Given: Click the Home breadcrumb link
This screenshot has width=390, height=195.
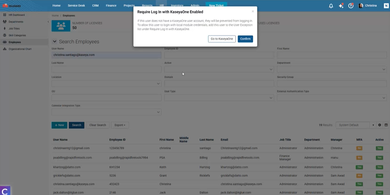Looking at the screenshot, I should (55, 15).
